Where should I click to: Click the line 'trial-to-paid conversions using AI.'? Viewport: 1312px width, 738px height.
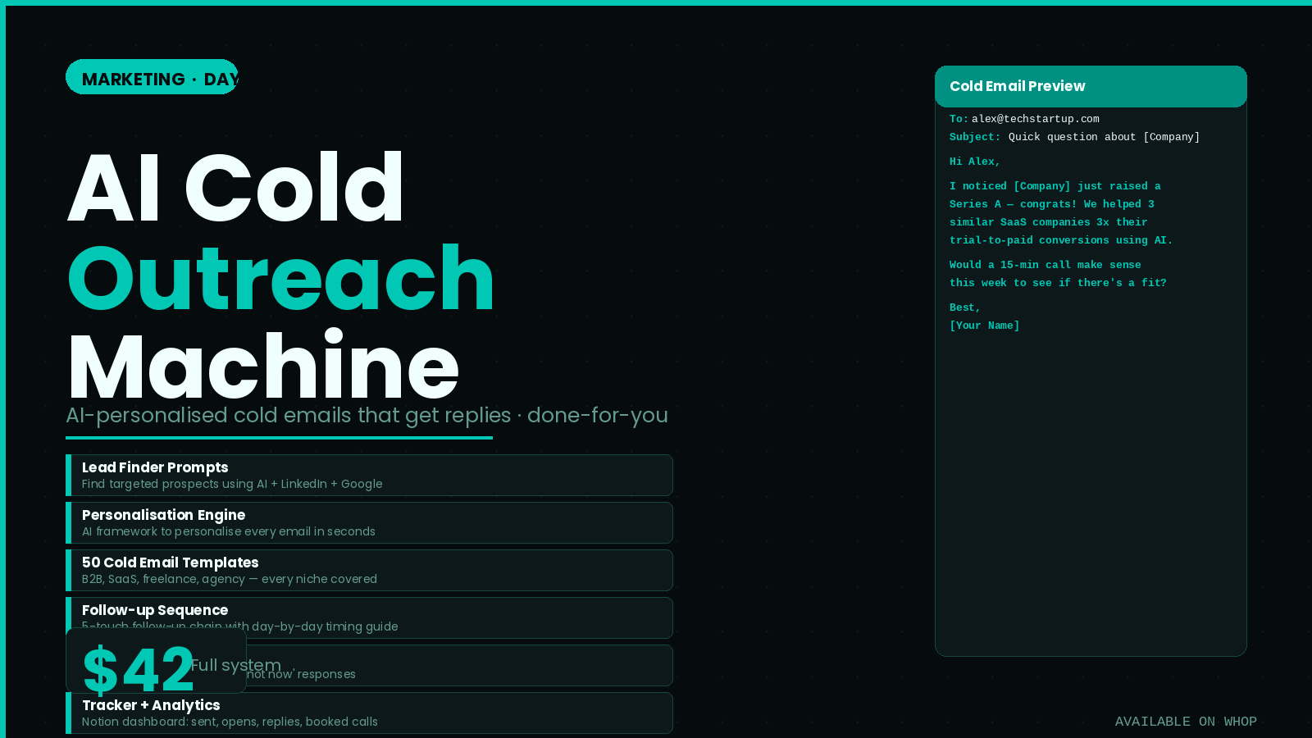1061,240
